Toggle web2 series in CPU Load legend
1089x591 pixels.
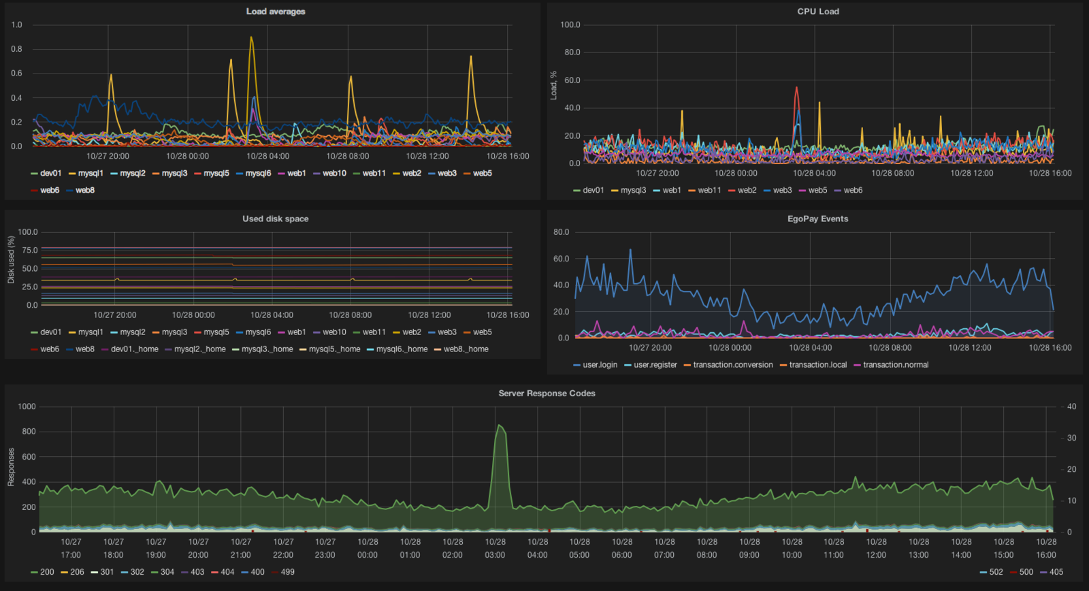[747, 191]
